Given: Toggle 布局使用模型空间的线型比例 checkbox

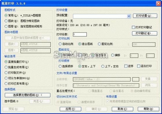Looking at the screenshot, I should click(x=108, y=101).
